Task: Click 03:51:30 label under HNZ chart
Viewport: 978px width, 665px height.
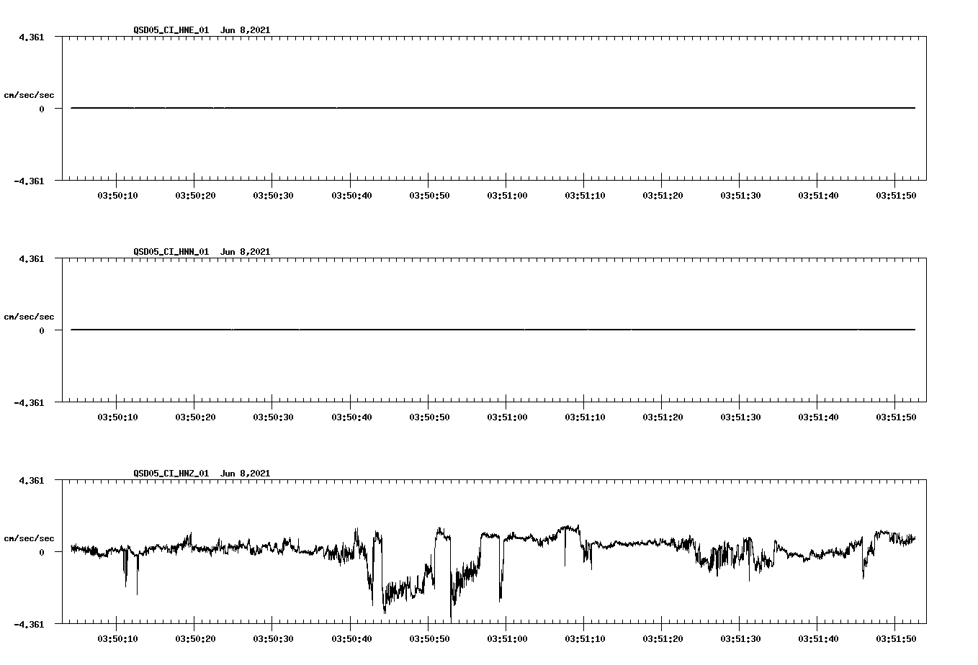Action: coord(740,639)
